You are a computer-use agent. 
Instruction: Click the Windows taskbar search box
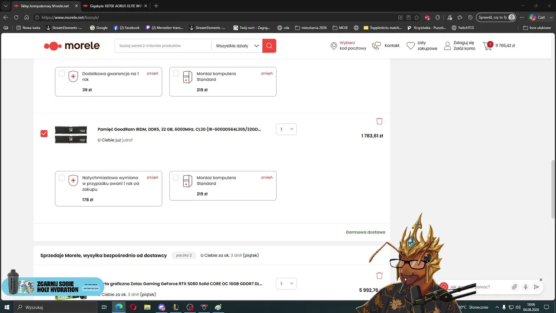pyautogui.click(x=56, y=307)
